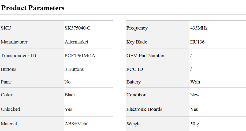Click the Weight value 50 g
Screen dimensions: 246x131
[x=195, y=124]
